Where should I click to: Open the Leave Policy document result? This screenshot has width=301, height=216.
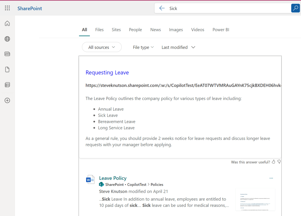[x=113, y=178]
